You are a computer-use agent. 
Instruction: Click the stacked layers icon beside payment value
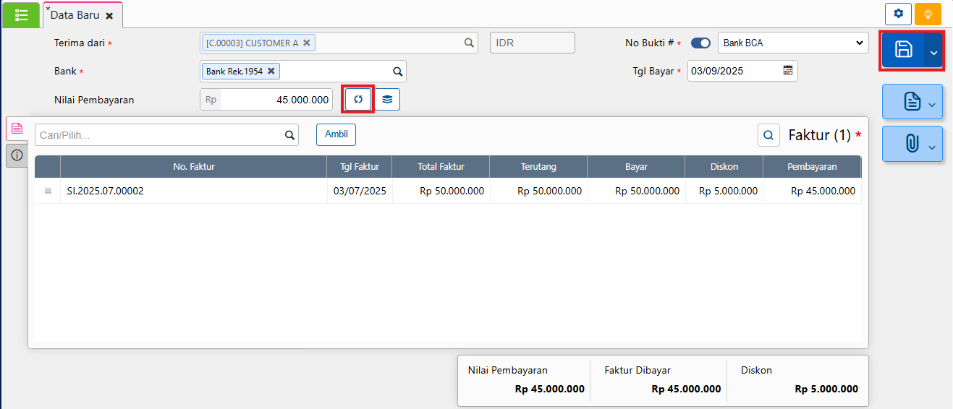[387, 100]
